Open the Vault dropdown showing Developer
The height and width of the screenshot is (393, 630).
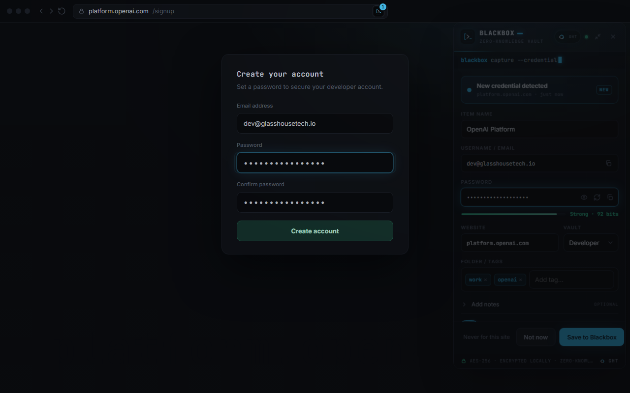pyautogui.click(x=591, y=243)
